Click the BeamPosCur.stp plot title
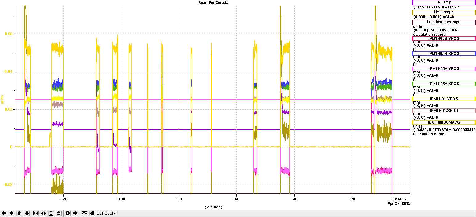The image size is (476, 217). [213, 2]
